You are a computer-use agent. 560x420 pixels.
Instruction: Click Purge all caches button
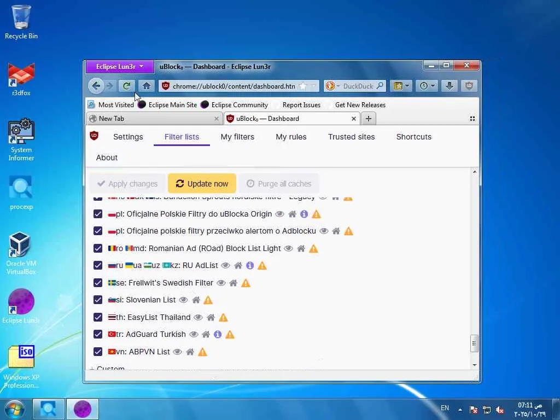point(279,184)
